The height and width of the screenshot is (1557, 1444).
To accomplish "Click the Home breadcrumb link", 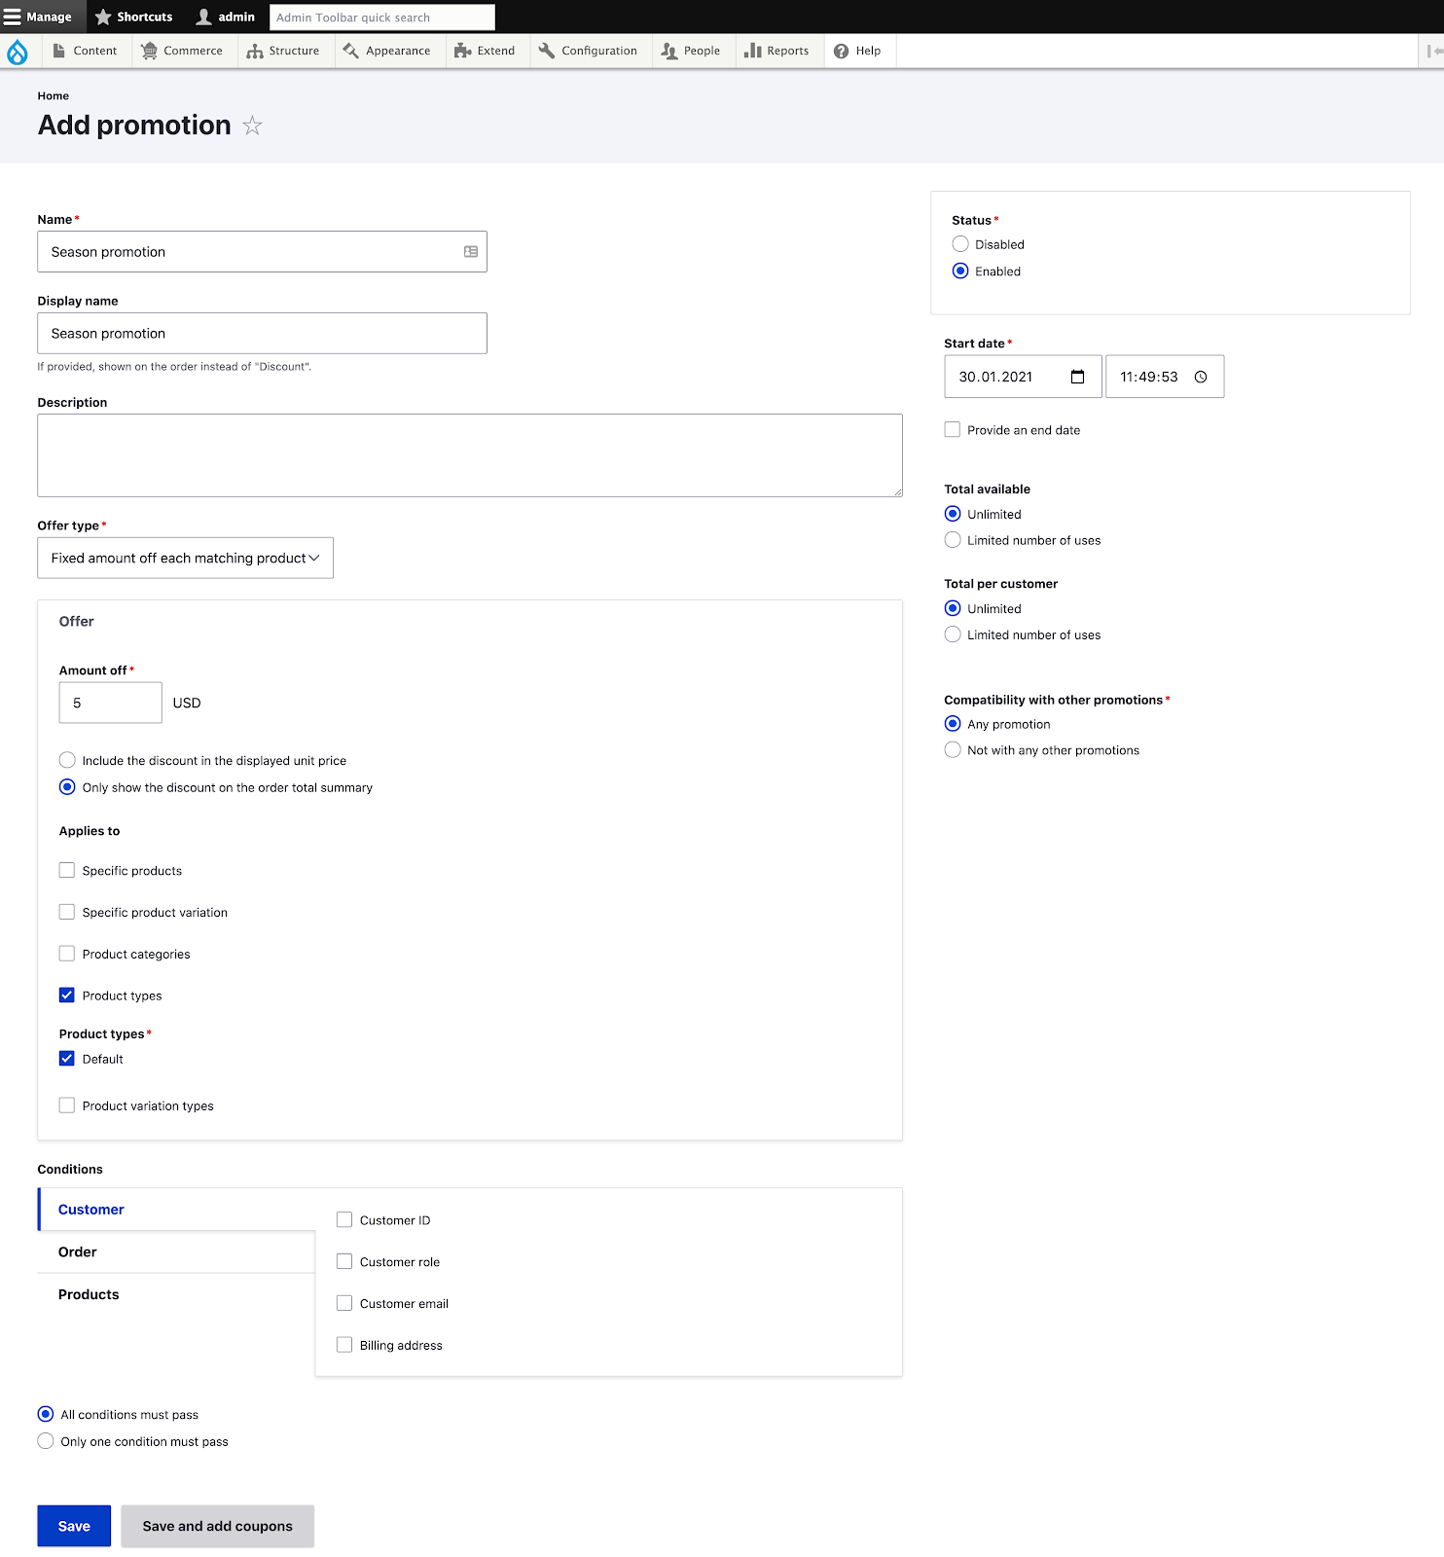I will tap(54, 96).
